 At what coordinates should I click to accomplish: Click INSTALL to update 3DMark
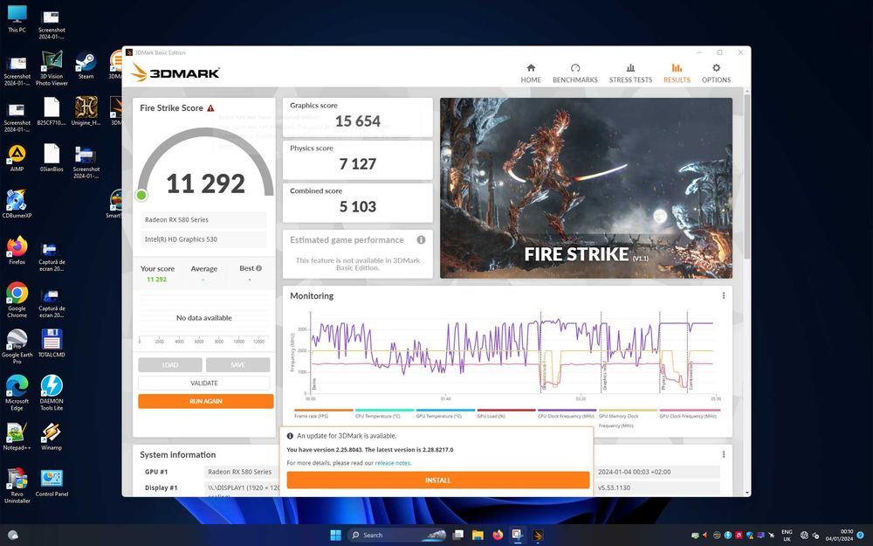(437, 480)
